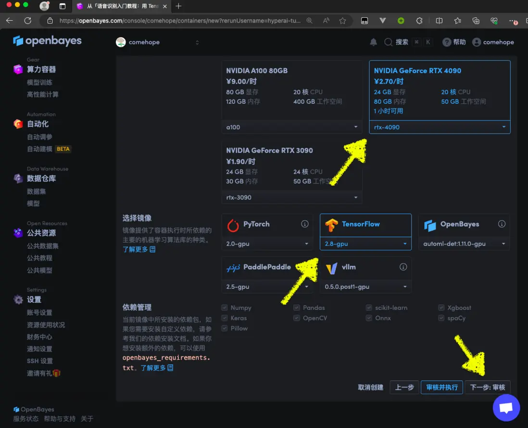The image size is (528, 428).
Task: Open PyTorch 2.0-gpu version dropdown
Action: 267,244
